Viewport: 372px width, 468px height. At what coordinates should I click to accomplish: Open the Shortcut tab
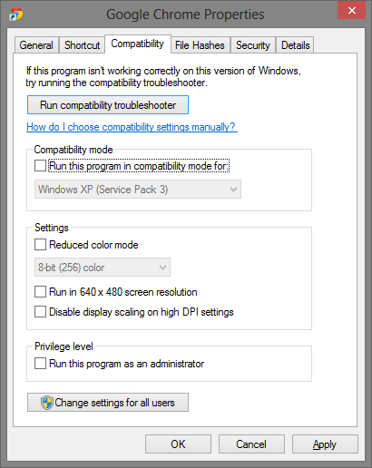coord(82,45)
